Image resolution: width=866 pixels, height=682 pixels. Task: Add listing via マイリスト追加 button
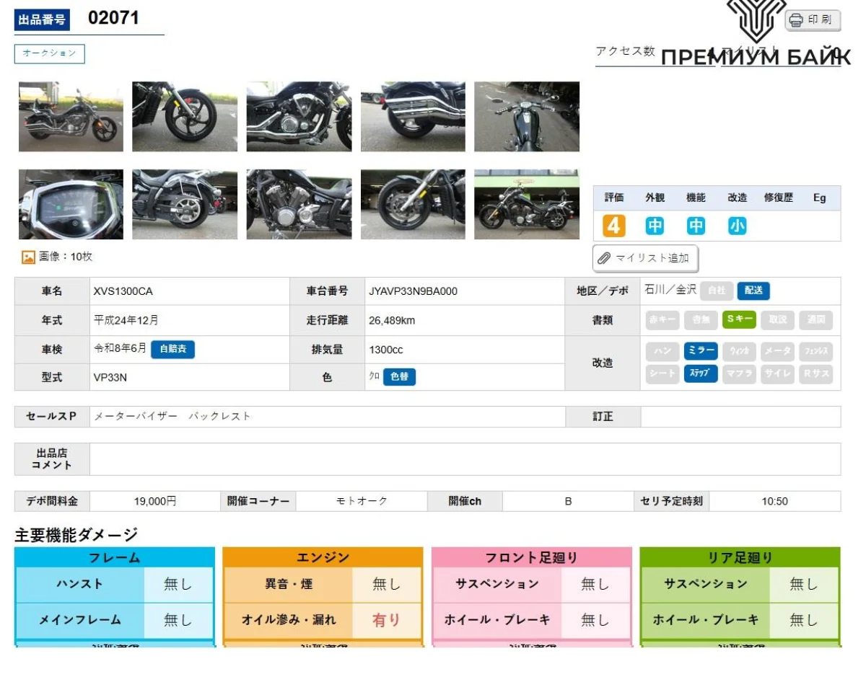tap(645, 258)
